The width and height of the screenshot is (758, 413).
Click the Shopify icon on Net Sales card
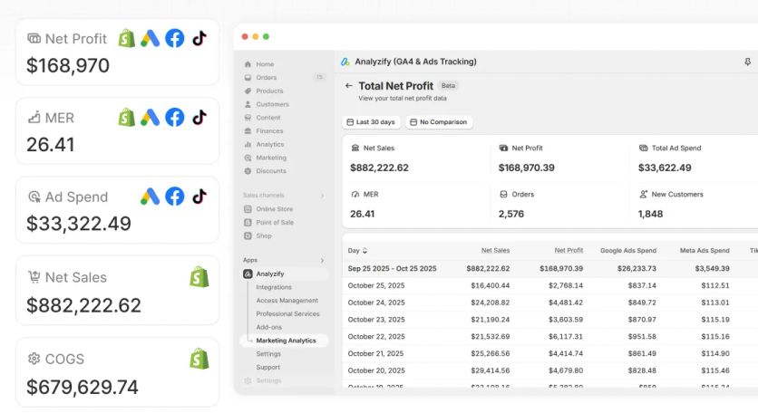tap(199, 277)
